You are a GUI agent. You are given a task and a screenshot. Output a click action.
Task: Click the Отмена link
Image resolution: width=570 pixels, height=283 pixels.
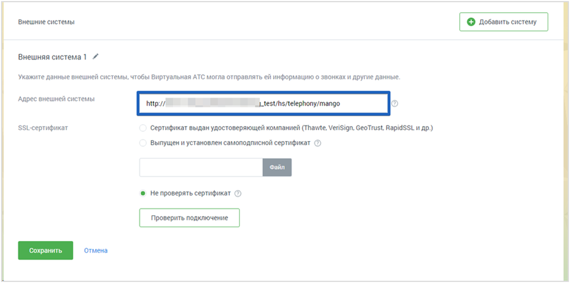[x=95, y=250]
